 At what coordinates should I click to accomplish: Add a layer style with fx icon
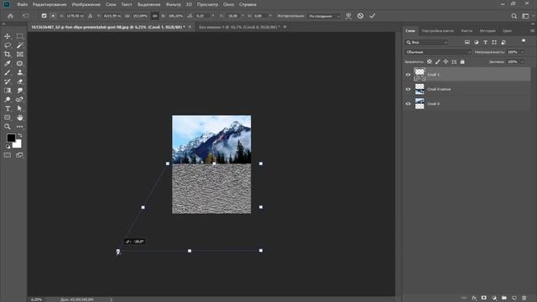click(474, 298)
